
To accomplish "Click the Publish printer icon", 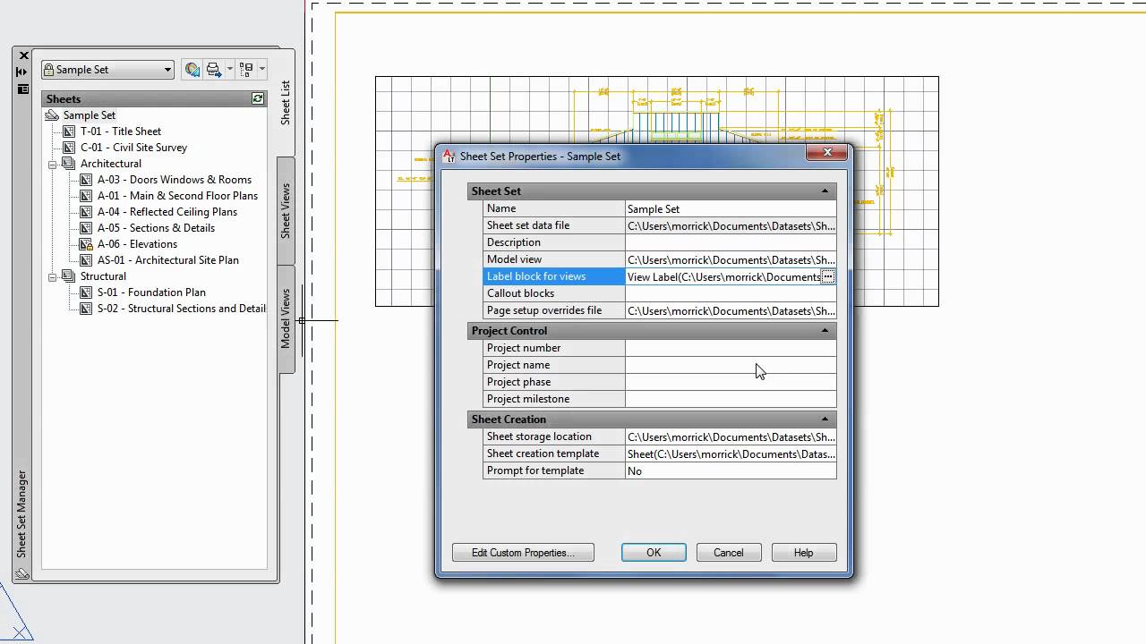I will click(213, 69).
